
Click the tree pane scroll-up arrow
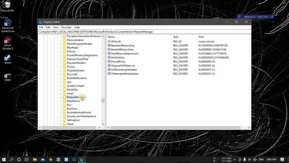click(103, 36)
